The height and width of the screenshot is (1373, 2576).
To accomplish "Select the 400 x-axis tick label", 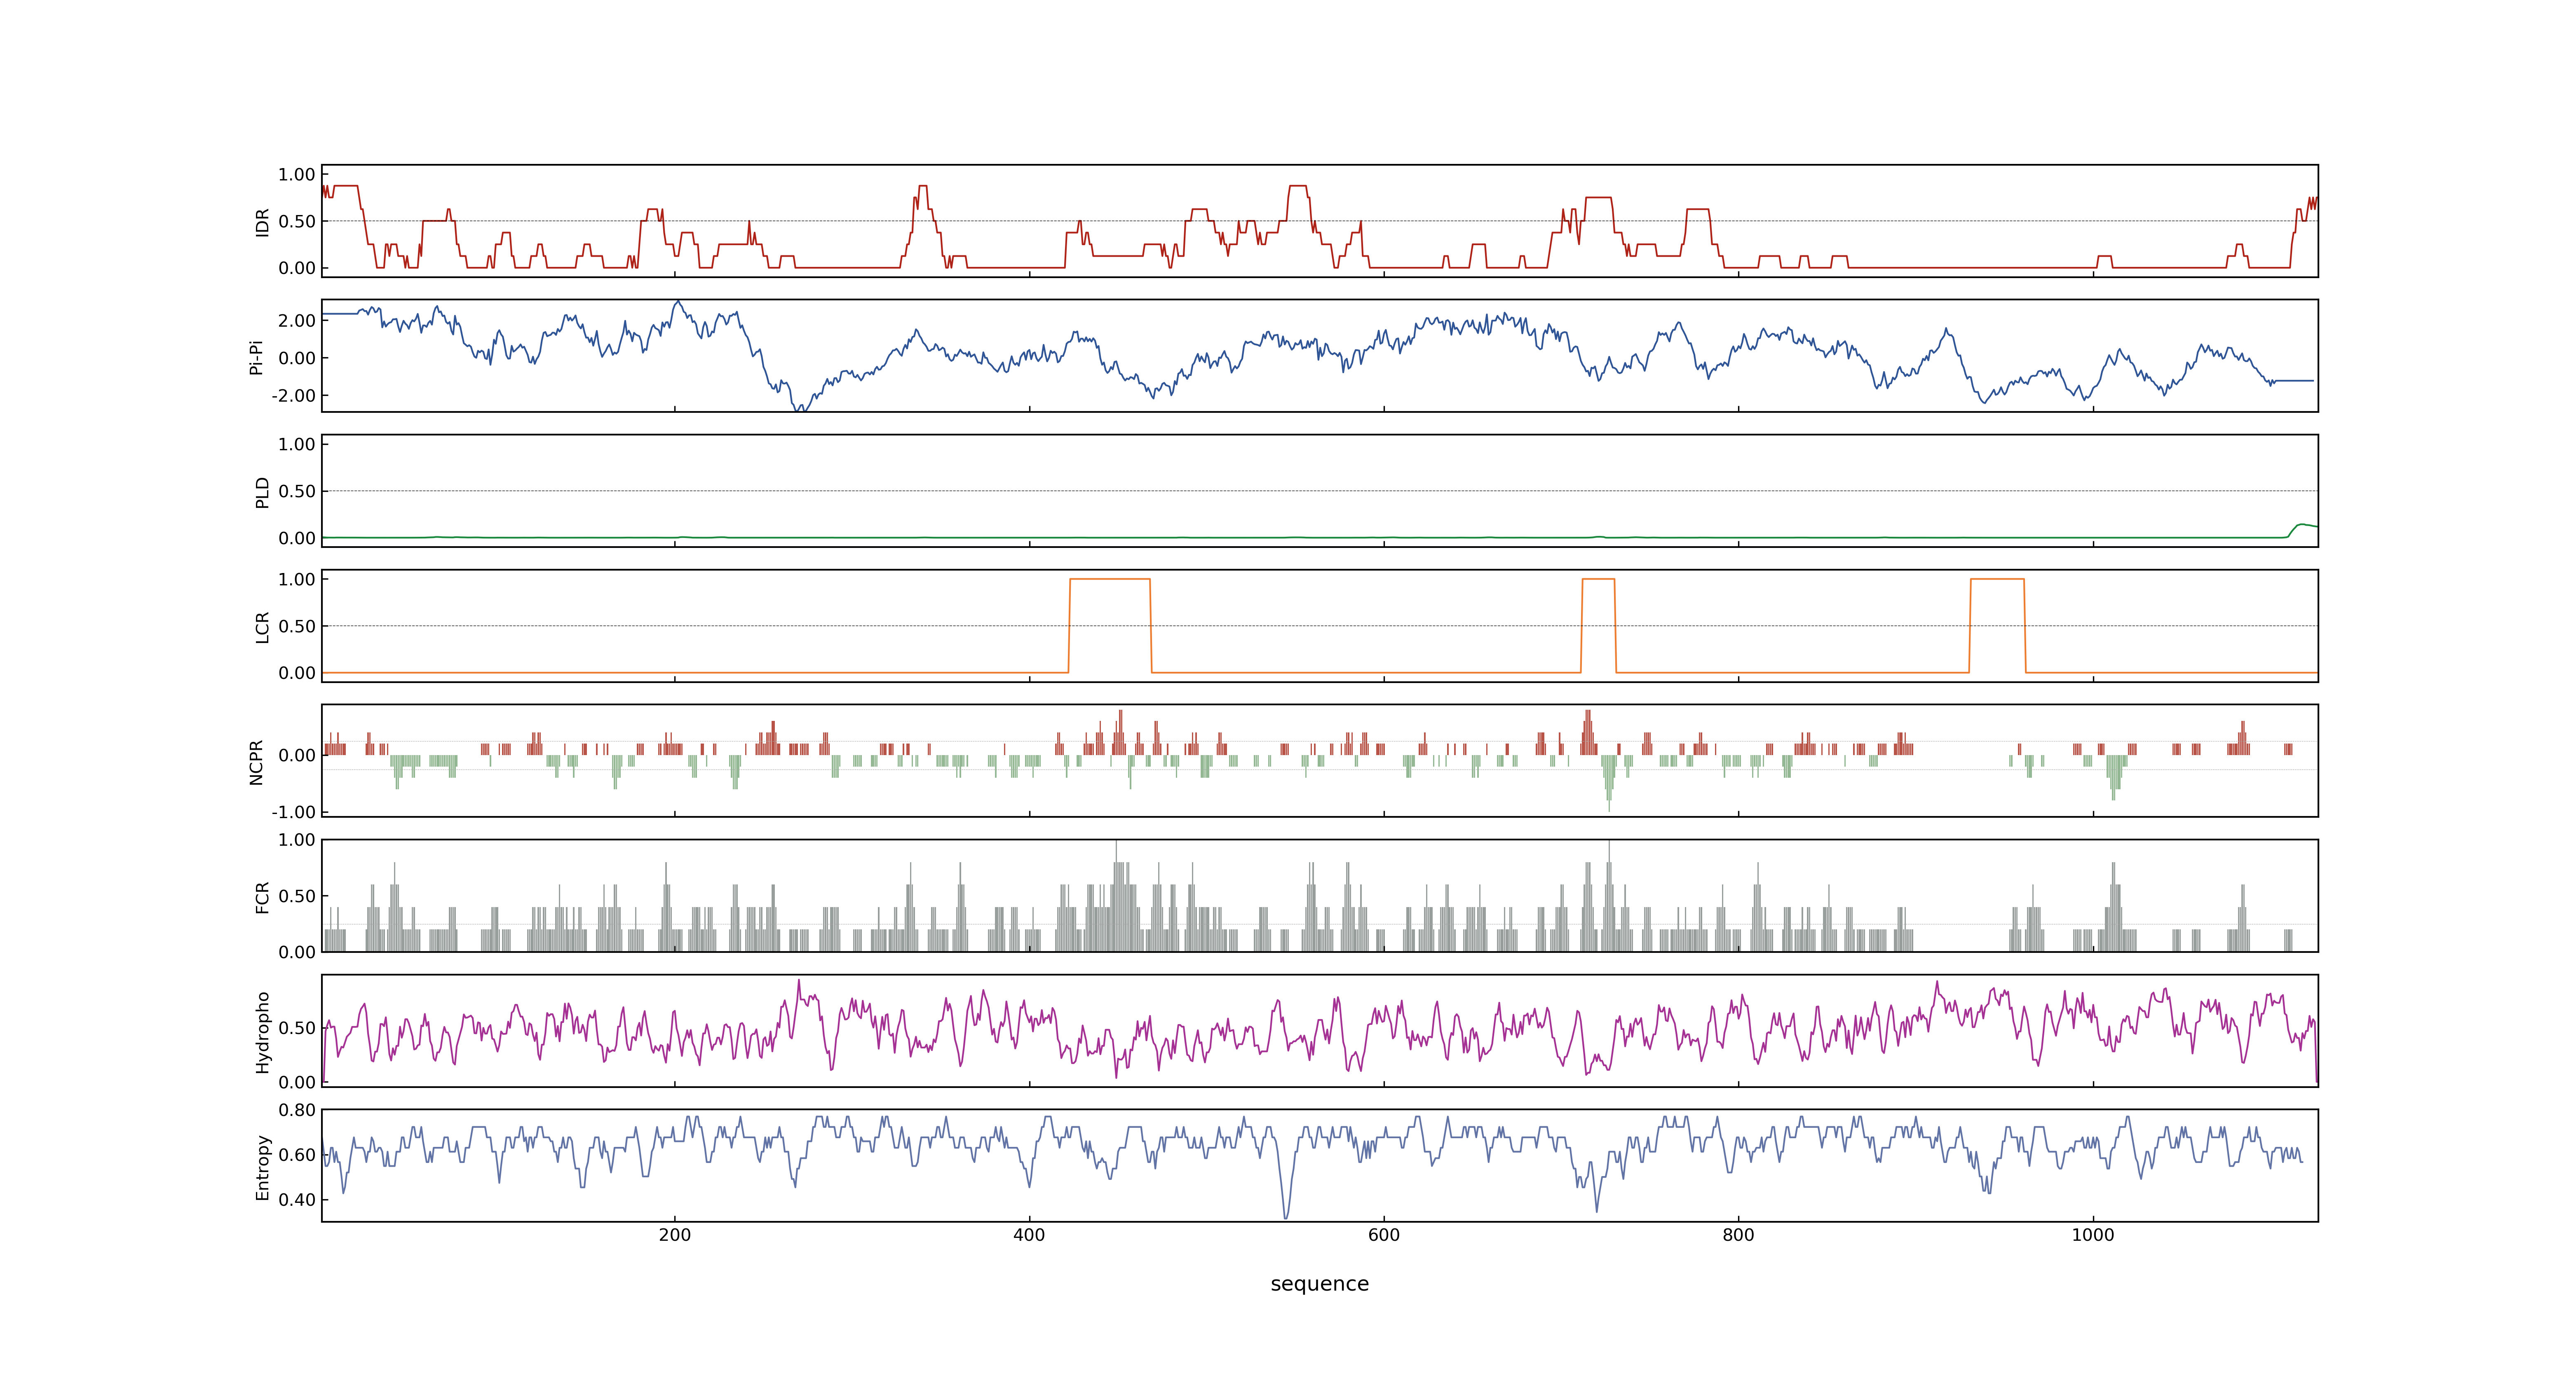I will pos(1029,1235).
